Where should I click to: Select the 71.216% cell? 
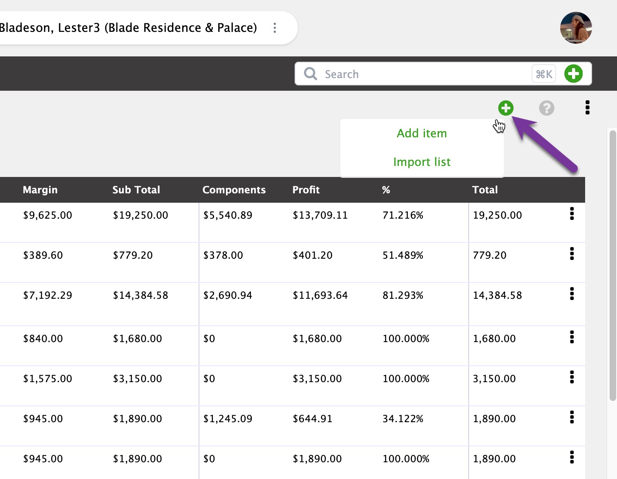pyautogui.click(x=403, y=215)
